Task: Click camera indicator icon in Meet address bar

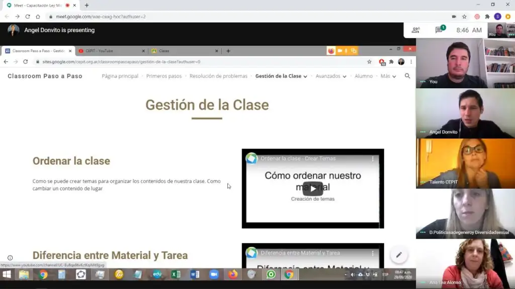Action: pos(454,17)
